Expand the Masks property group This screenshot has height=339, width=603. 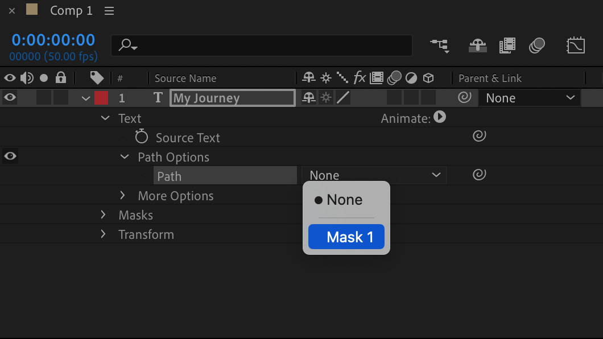click(x=104, y=215)
